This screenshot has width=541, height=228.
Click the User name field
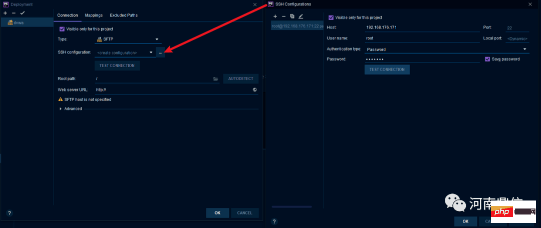click(422, 38)
